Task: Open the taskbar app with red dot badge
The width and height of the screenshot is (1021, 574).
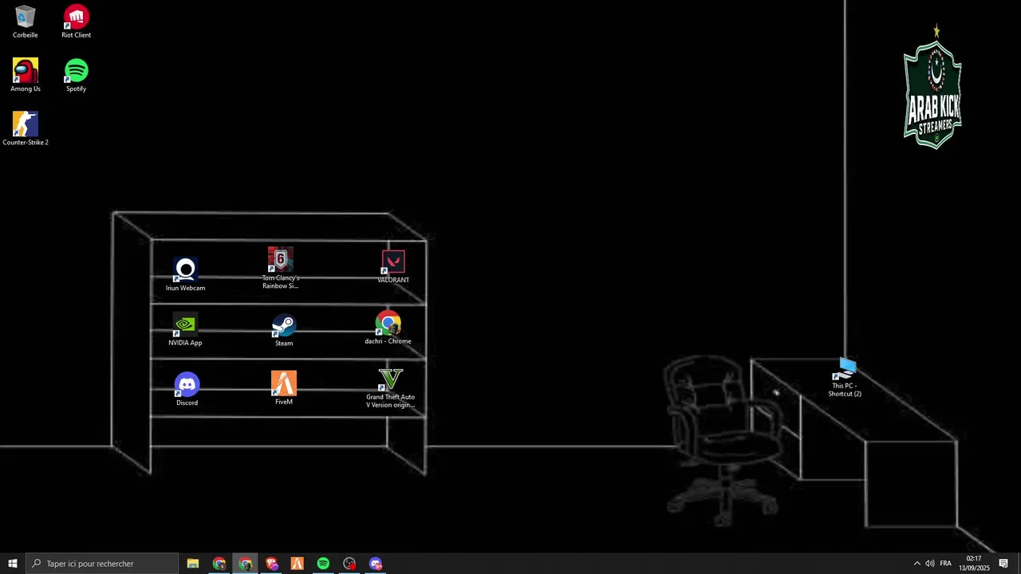Action: coord(349,564)
